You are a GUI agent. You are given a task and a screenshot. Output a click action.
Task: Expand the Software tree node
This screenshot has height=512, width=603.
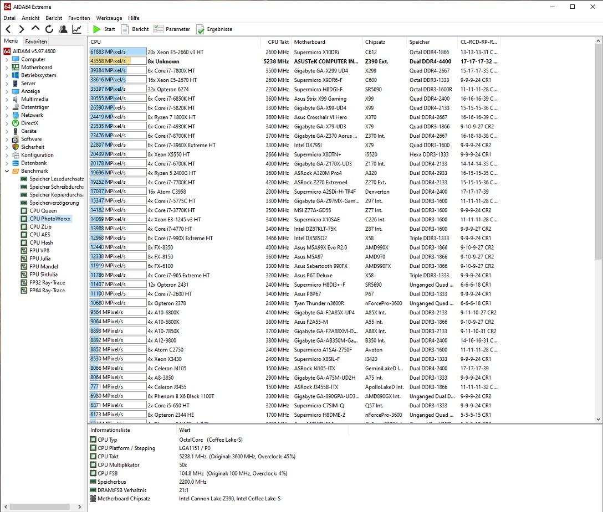[x=7, y=139]
